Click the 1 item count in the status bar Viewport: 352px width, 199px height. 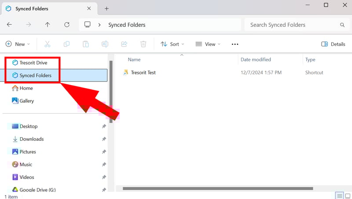(x=11, y=197)
